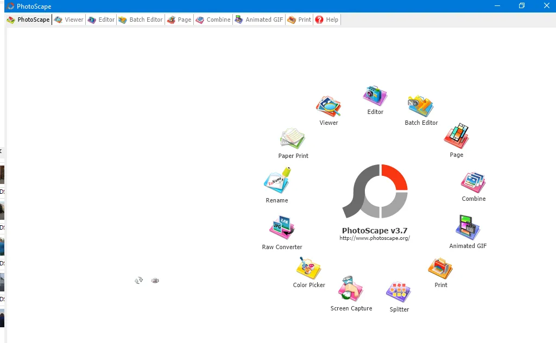The height and width of the screenshot is (343, 556).
Task: Open the Splitter icon
Action: point(399,293)
